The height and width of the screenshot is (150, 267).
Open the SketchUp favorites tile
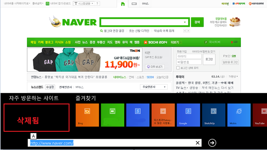pos(213,115)
